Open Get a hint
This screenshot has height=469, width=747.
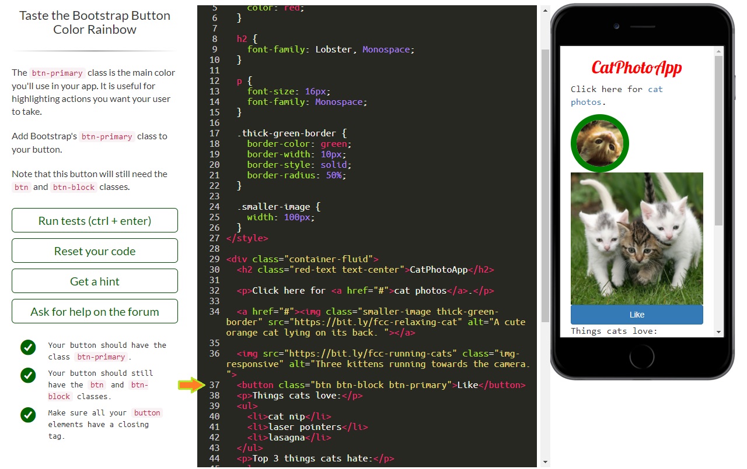click(95, 280)
